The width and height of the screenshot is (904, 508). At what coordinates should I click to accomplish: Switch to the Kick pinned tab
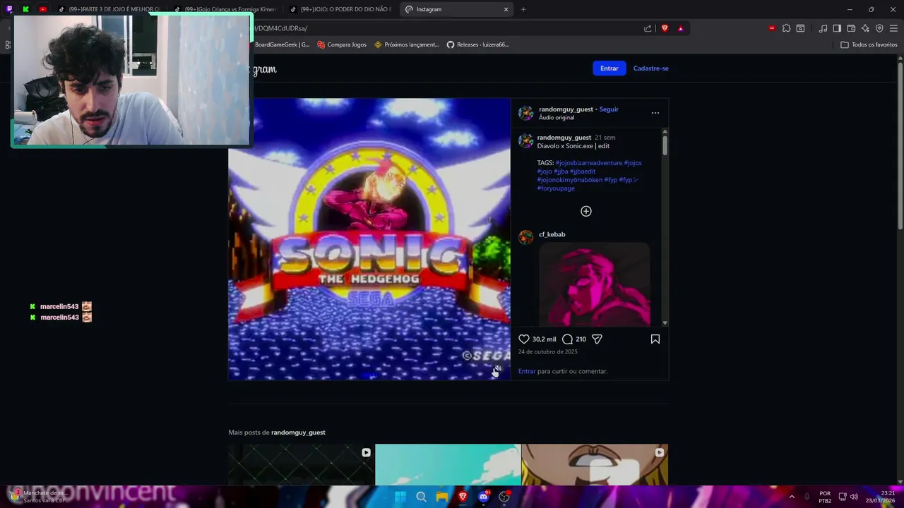(x=26, y=9)
